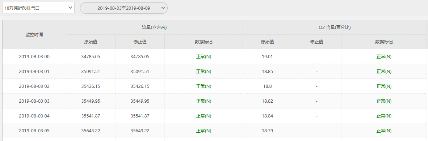Click flow raw value 34785.05
This screenshot has width=428, height=141.
click(91, 57)
